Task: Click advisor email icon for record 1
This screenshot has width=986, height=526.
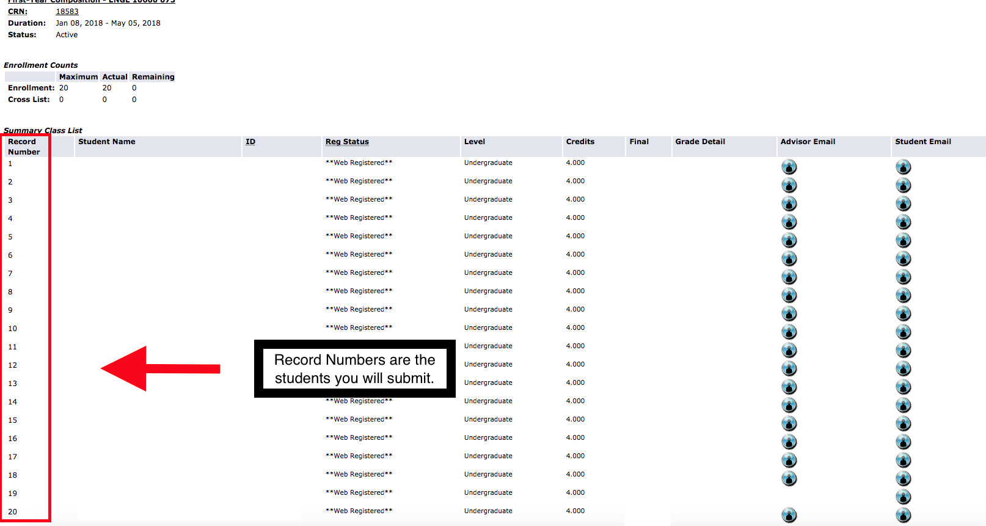Action: point(789,167)
